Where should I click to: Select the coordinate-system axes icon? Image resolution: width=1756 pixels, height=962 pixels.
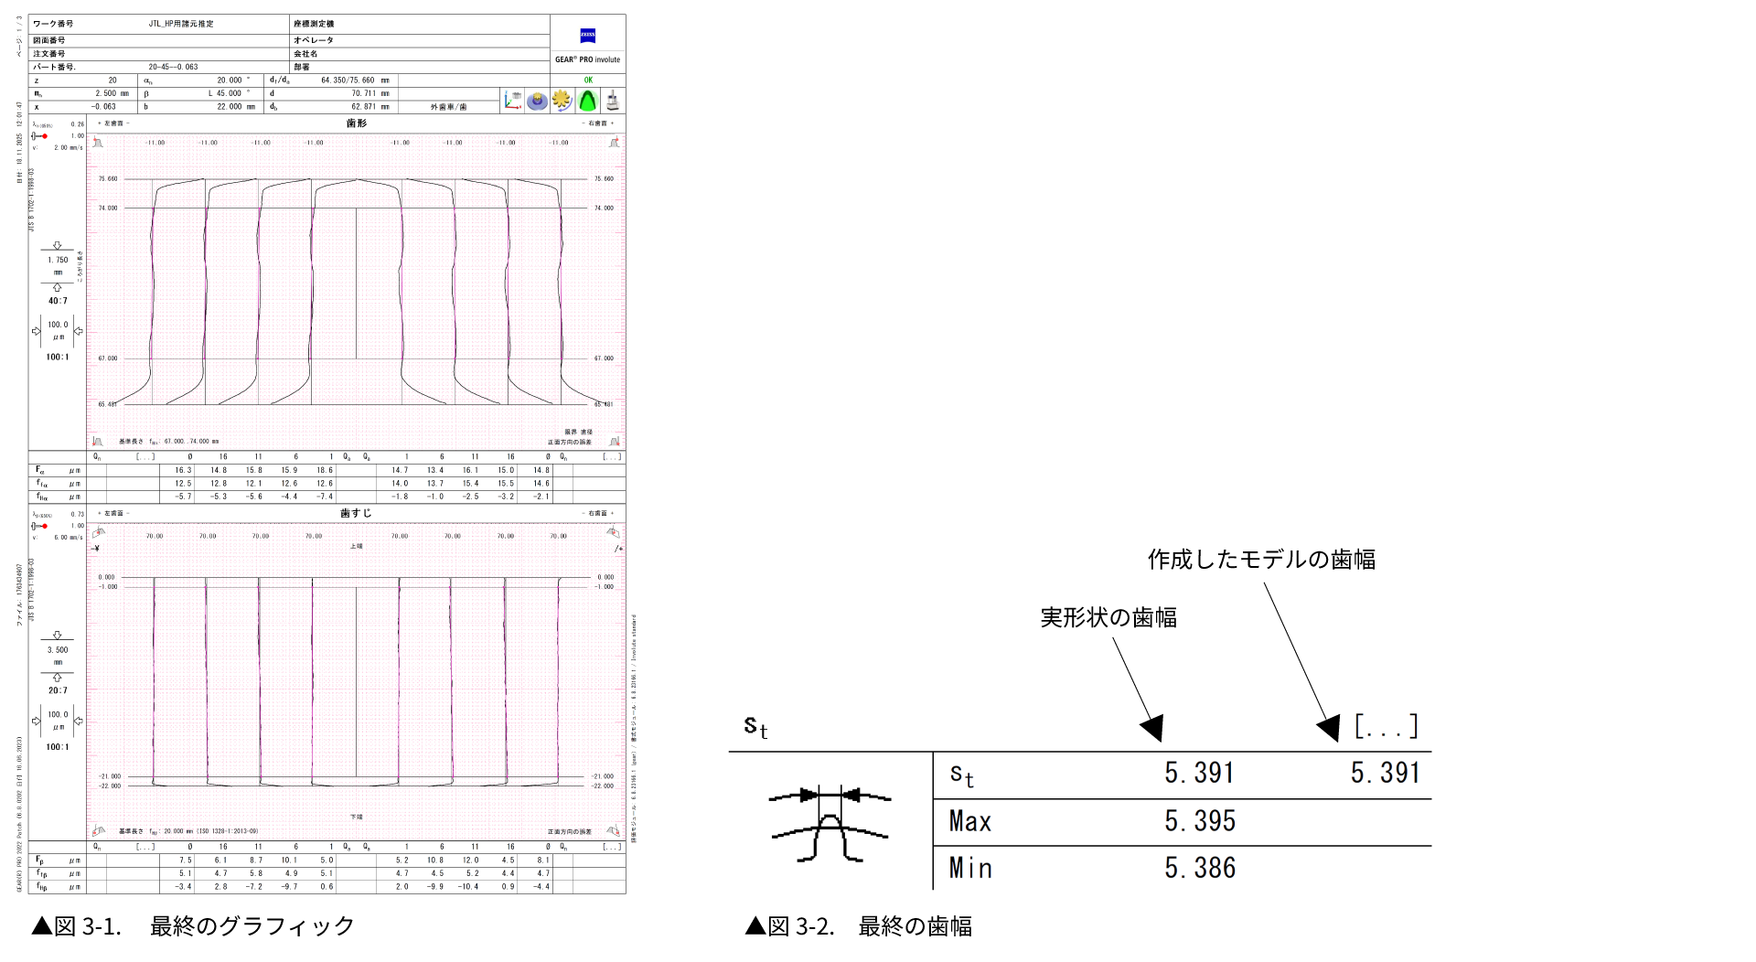coord(512,101)
